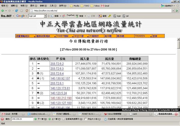Open the address bar URL history dropdown
Screen dimensions: 180x126
tap(173, 11)
